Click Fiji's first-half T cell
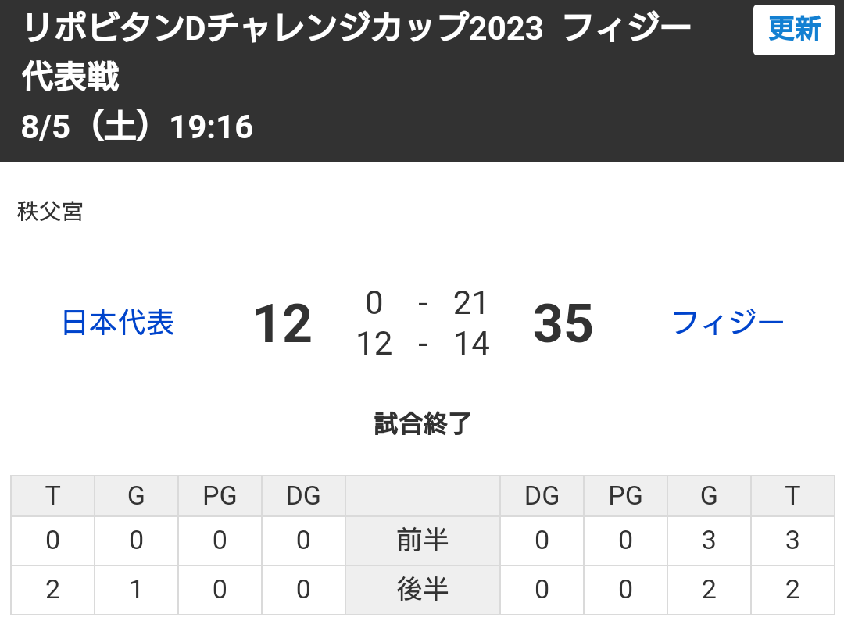Viewport: 844px width, 635px height. coord(792,540)
